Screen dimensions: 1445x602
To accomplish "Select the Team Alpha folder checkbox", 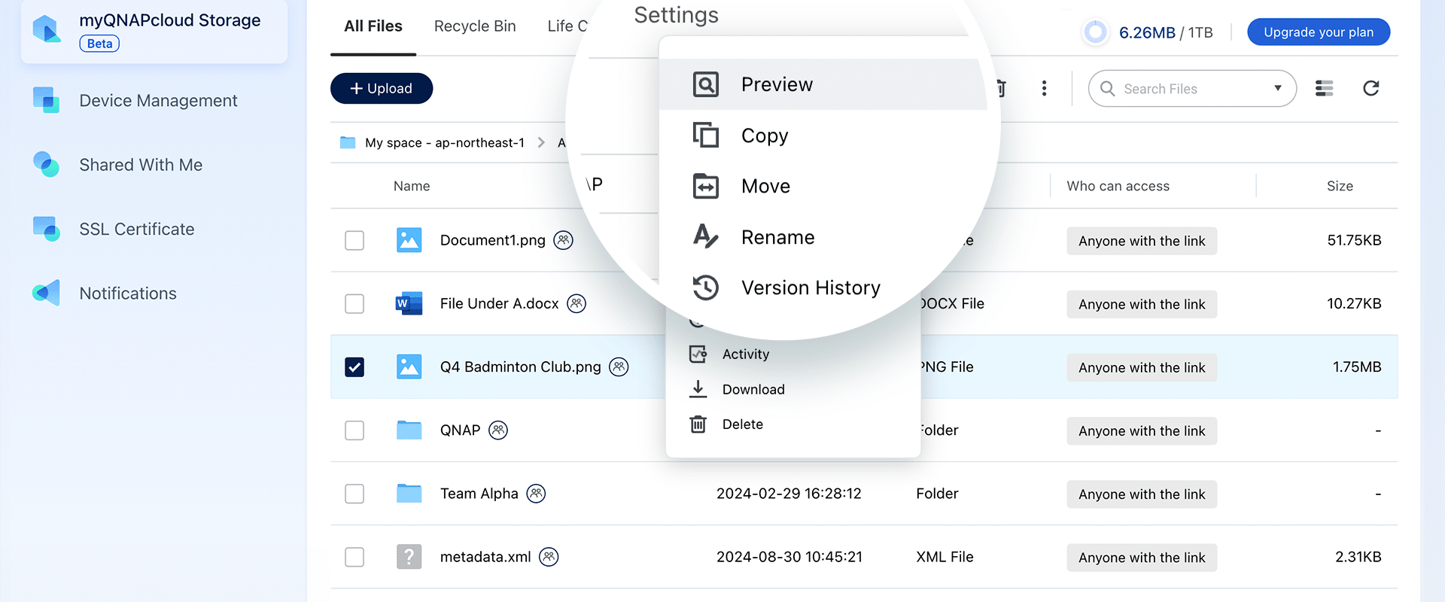I will coord(354,493).
